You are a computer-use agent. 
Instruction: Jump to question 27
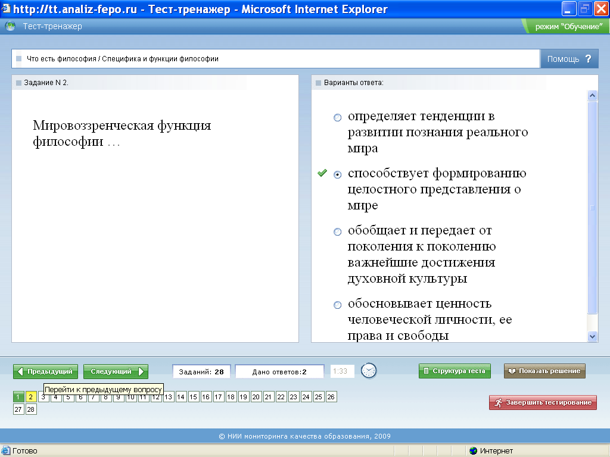click(x=18, y=409)
